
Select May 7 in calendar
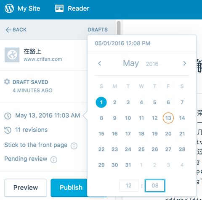click(182, 102)
